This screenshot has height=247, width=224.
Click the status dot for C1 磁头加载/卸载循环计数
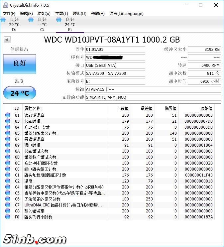click(x=8, y=175)
